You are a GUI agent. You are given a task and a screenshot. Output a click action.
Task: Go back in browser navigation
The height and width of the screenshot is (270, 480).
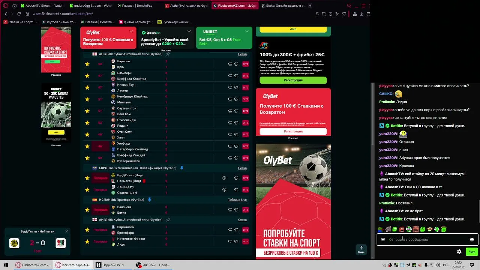[6, 14]
